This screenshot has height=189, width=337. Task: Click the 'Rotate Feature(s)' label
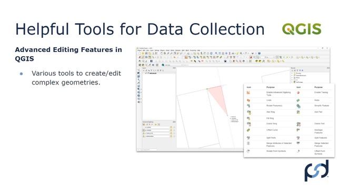274,106
